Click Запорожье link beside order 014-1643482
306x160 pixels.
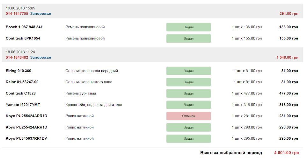click(40, 58)
